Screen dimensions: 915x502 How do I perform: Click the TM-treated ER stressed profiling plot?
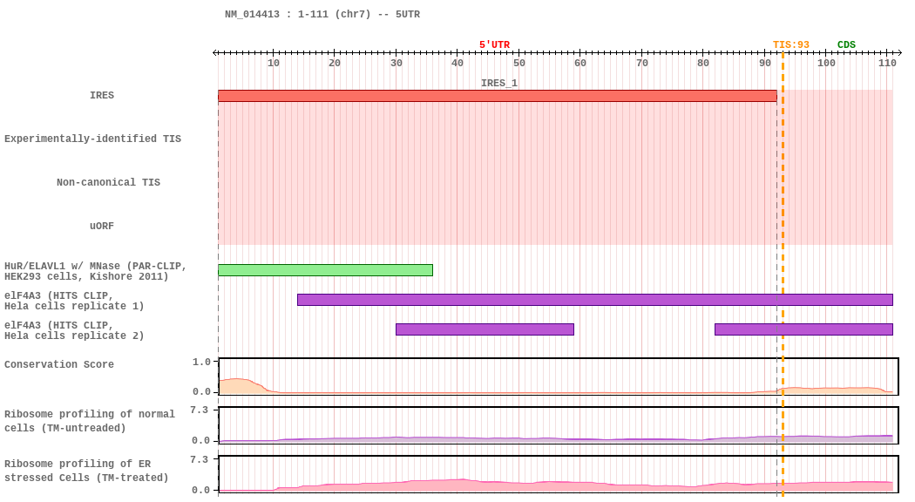(558, 474)
